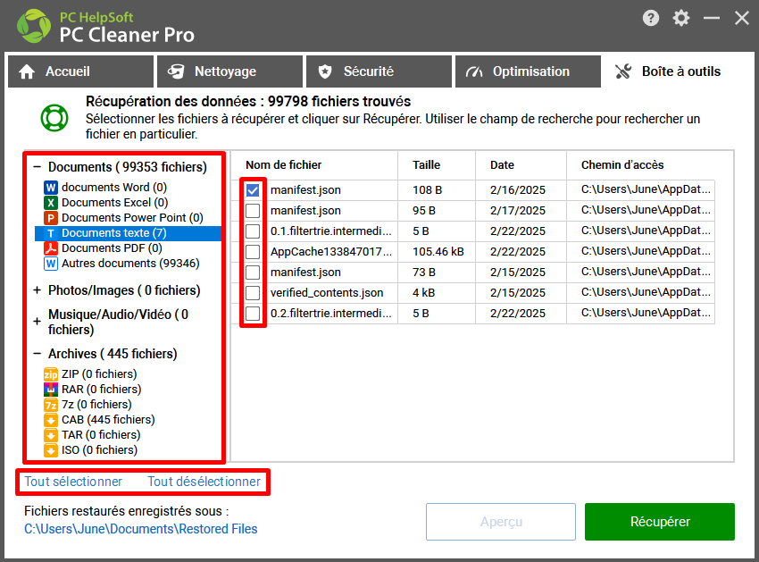Click the ZIP archive icon
The image size is (759, 562).
click(x=51, y=374)
